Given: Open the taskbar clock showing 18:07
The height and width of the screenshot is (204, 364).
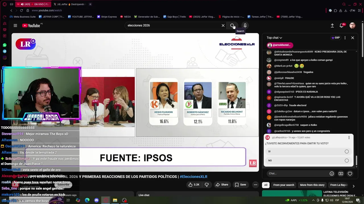Looking at the screenshot, I should point(348,200).
